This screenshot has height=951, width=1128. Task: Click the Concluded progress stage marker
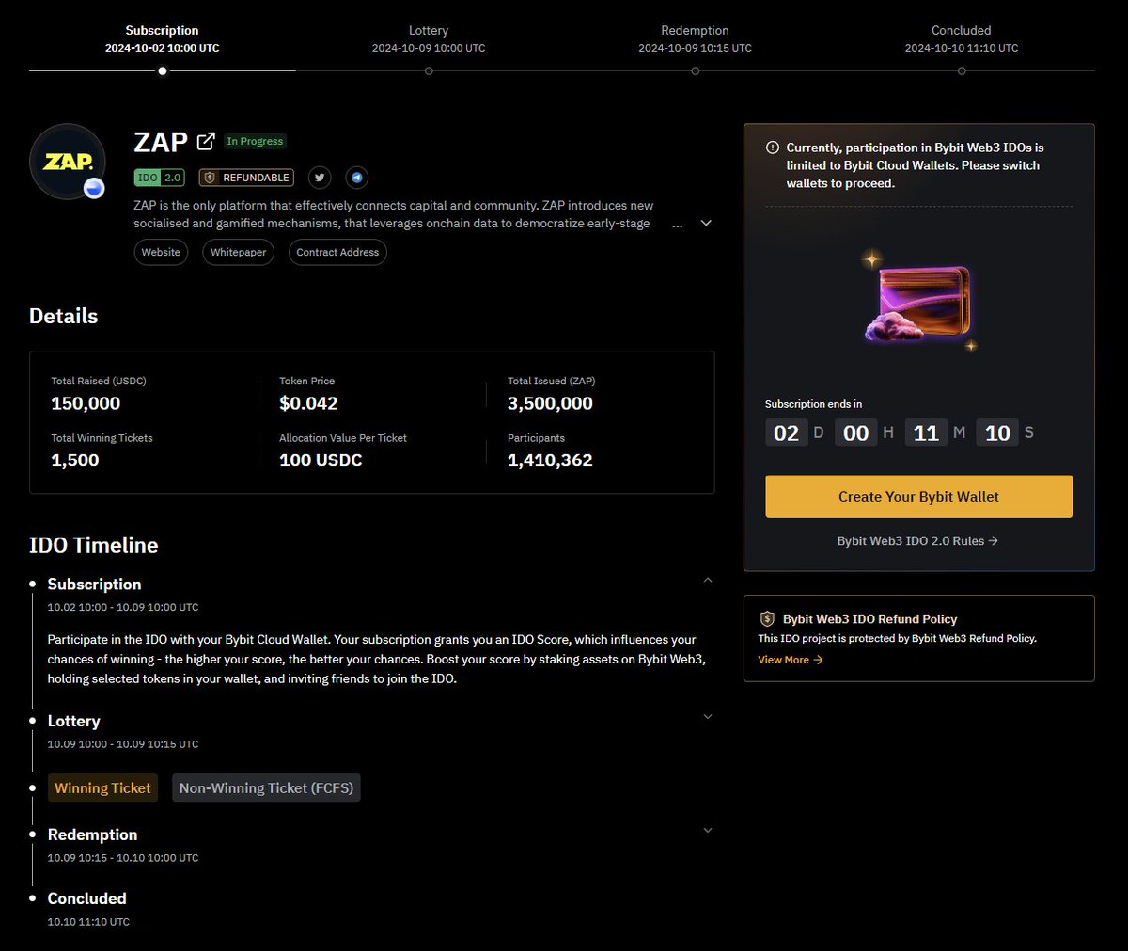click(962, 70)
